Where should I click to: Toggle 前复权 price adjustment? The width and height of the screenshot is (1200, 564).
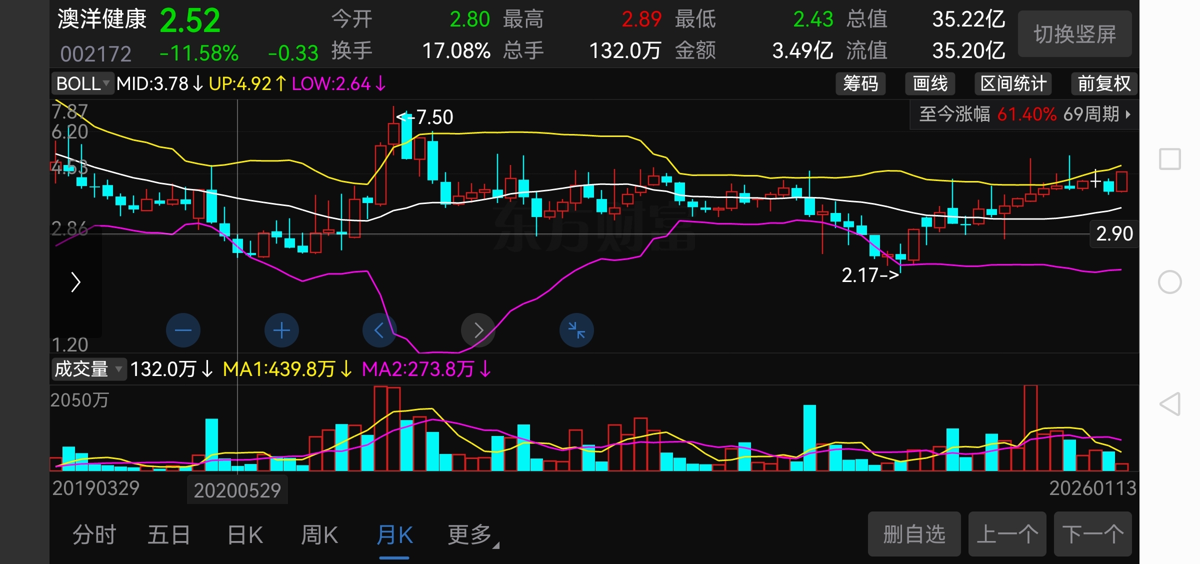point(1104,83)
